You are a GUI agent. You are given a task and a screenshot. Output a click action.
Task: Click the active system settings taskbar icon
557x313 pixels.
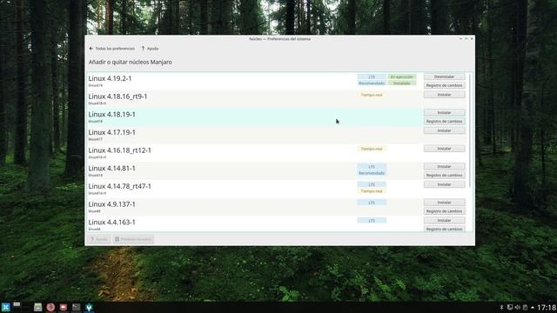[x=89, y=307]
